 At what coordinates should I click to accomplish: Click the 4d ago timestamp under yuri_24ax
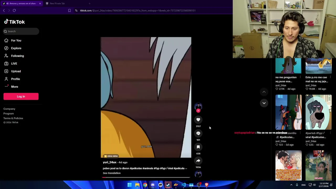coord(123,162)
